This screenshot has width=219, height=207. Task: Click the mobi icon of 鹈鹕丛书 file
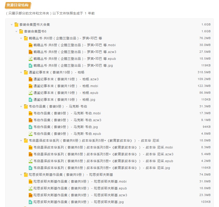click(x=31, y=45)
